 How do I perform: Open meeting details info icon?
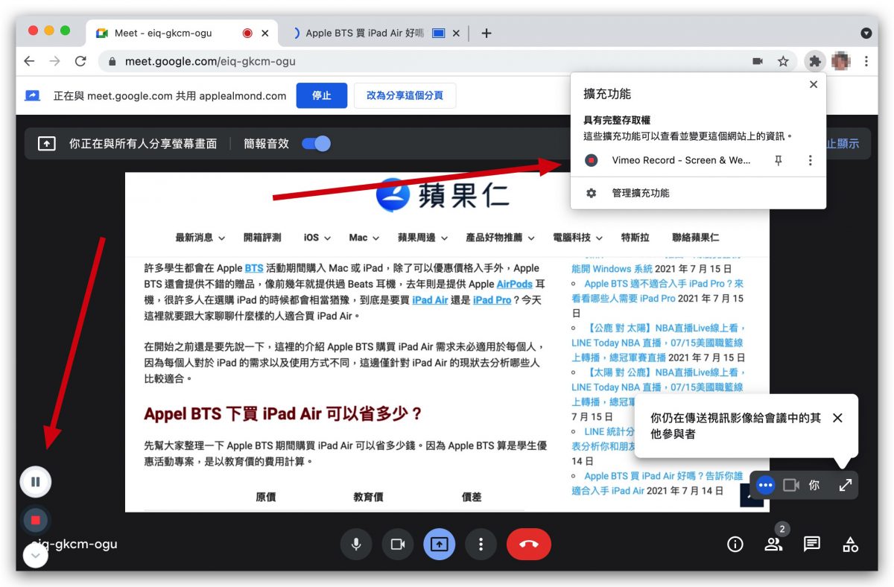[x=735, y=545]
